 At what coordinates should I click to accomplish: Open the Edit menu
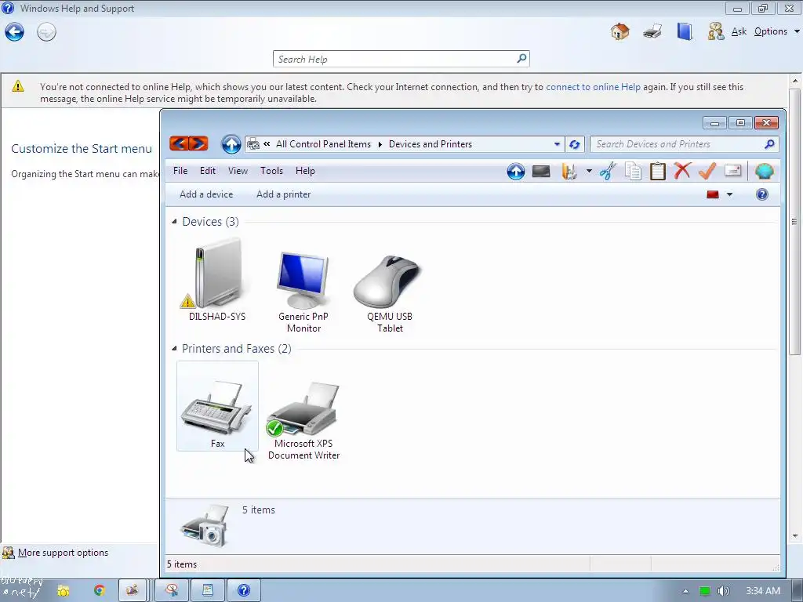tap(207, 171)
